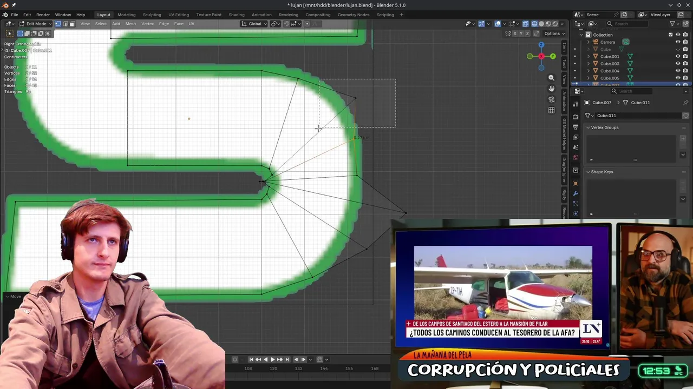Click the red X axis gizmo ball
Viewport: 693px width, 389px height.
(541, 56)
